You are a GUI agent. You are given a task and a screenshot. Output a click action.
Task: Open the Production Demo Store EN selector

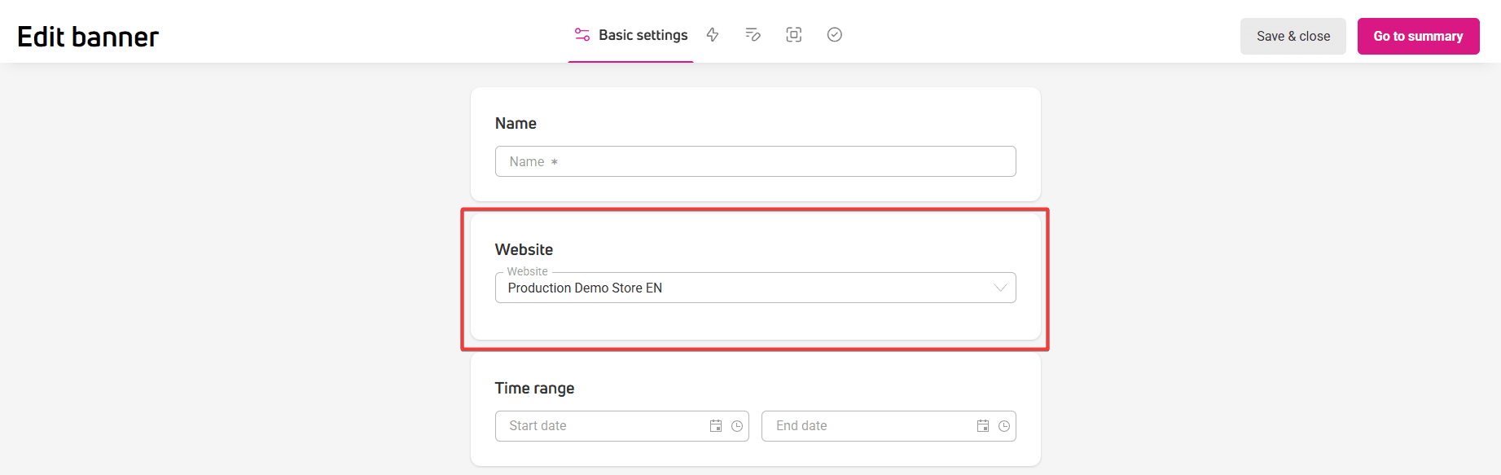pos(756,288)
